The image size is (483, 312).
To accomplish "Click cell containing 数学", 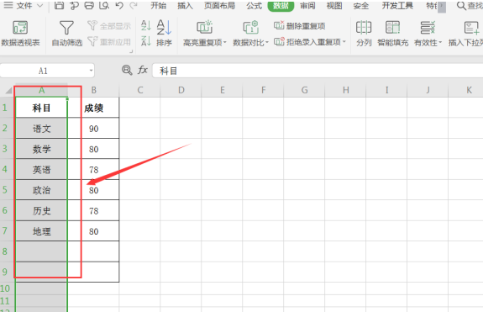I will pyautogui.click(x=41, y=149).
